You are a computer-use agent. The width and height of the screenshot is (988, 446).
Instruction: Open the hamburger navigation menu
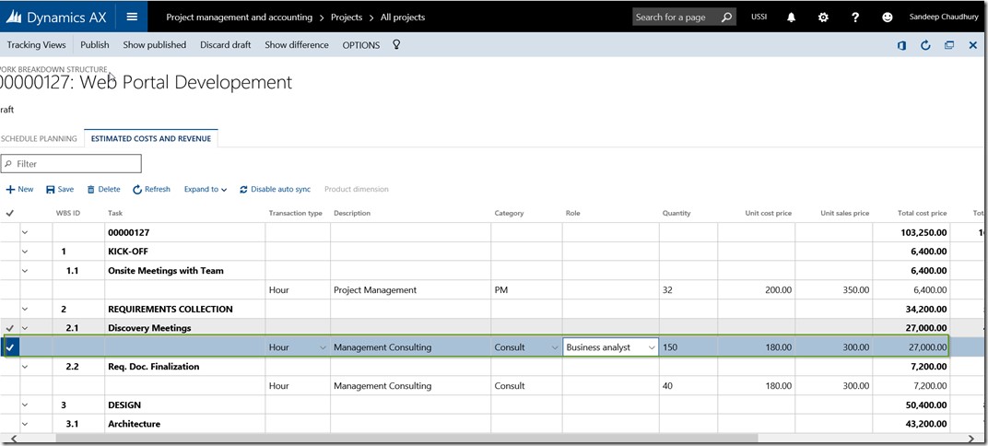[x=133, y=17]
